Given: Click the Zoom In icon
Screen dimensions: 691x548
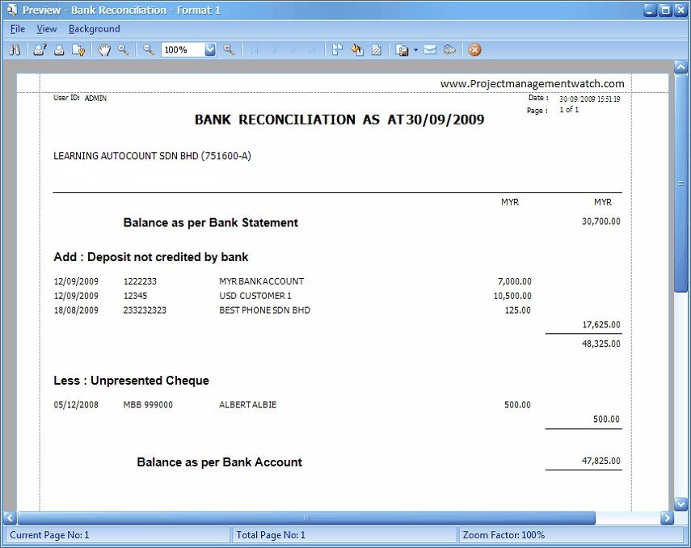Looking at the screenshot, I should 229,50.
